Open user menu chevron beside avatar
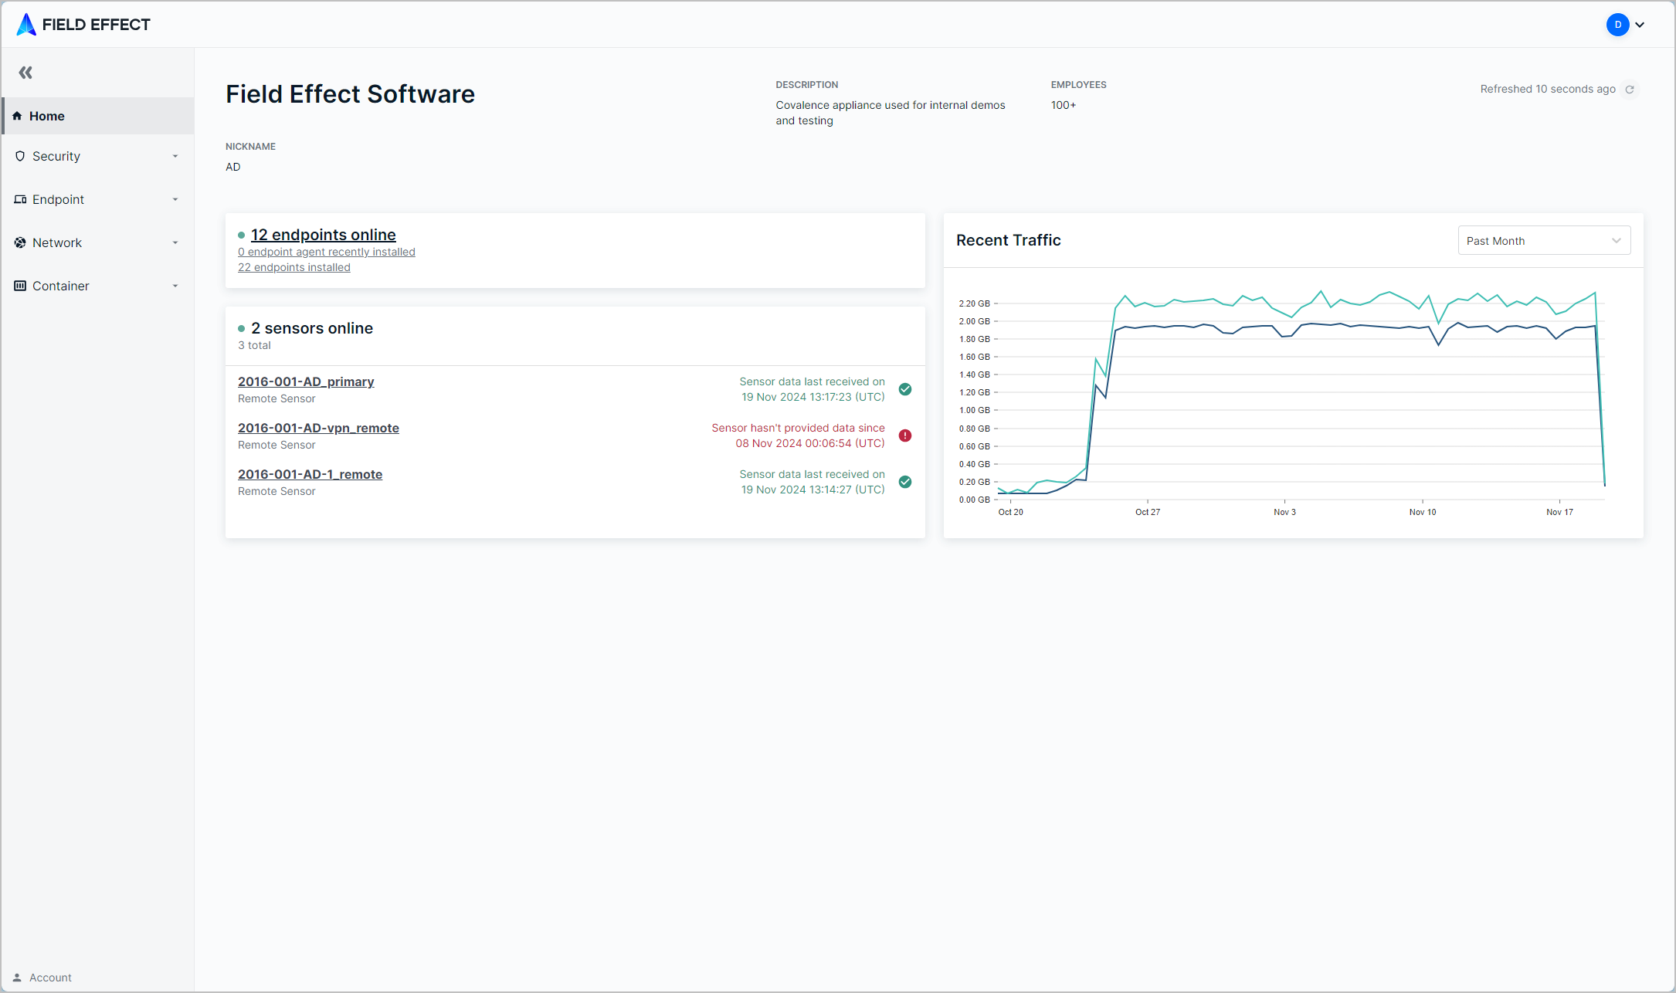 [x=1640, y=25]
